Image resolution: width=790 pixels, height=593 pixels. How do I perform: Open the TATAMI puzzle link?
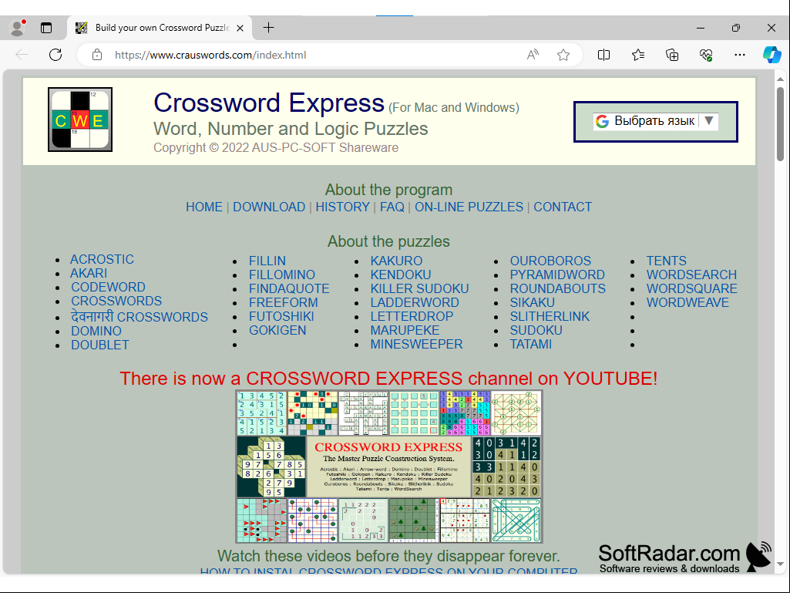coord(530,345)
